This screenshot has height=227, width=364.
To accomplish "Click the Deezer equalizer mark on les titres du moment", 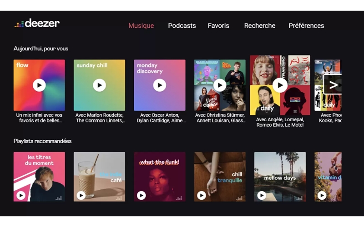I will (x=59, y=198).
